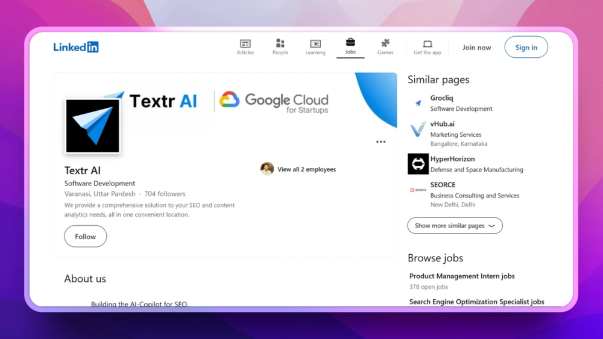Click the Grocliq logo icon
Image resolution: width=603 pixels, height=339 pixels.
coord(418,103)
